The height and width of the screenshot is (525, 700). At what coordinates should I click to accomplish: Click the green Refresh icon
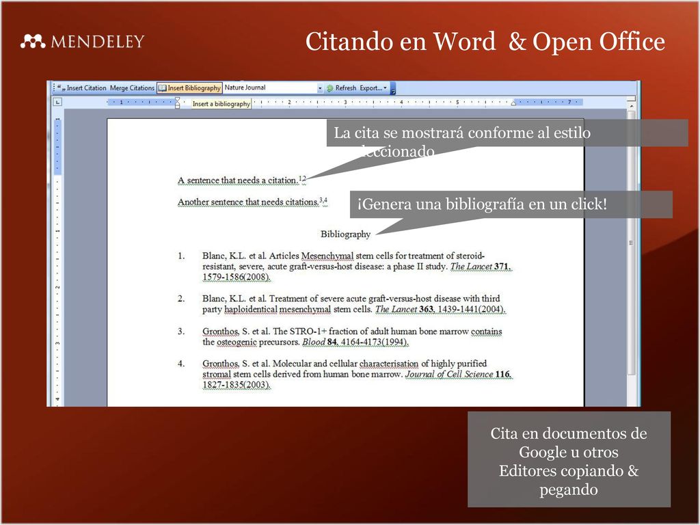pyautogui.click(x=330, y=88)
